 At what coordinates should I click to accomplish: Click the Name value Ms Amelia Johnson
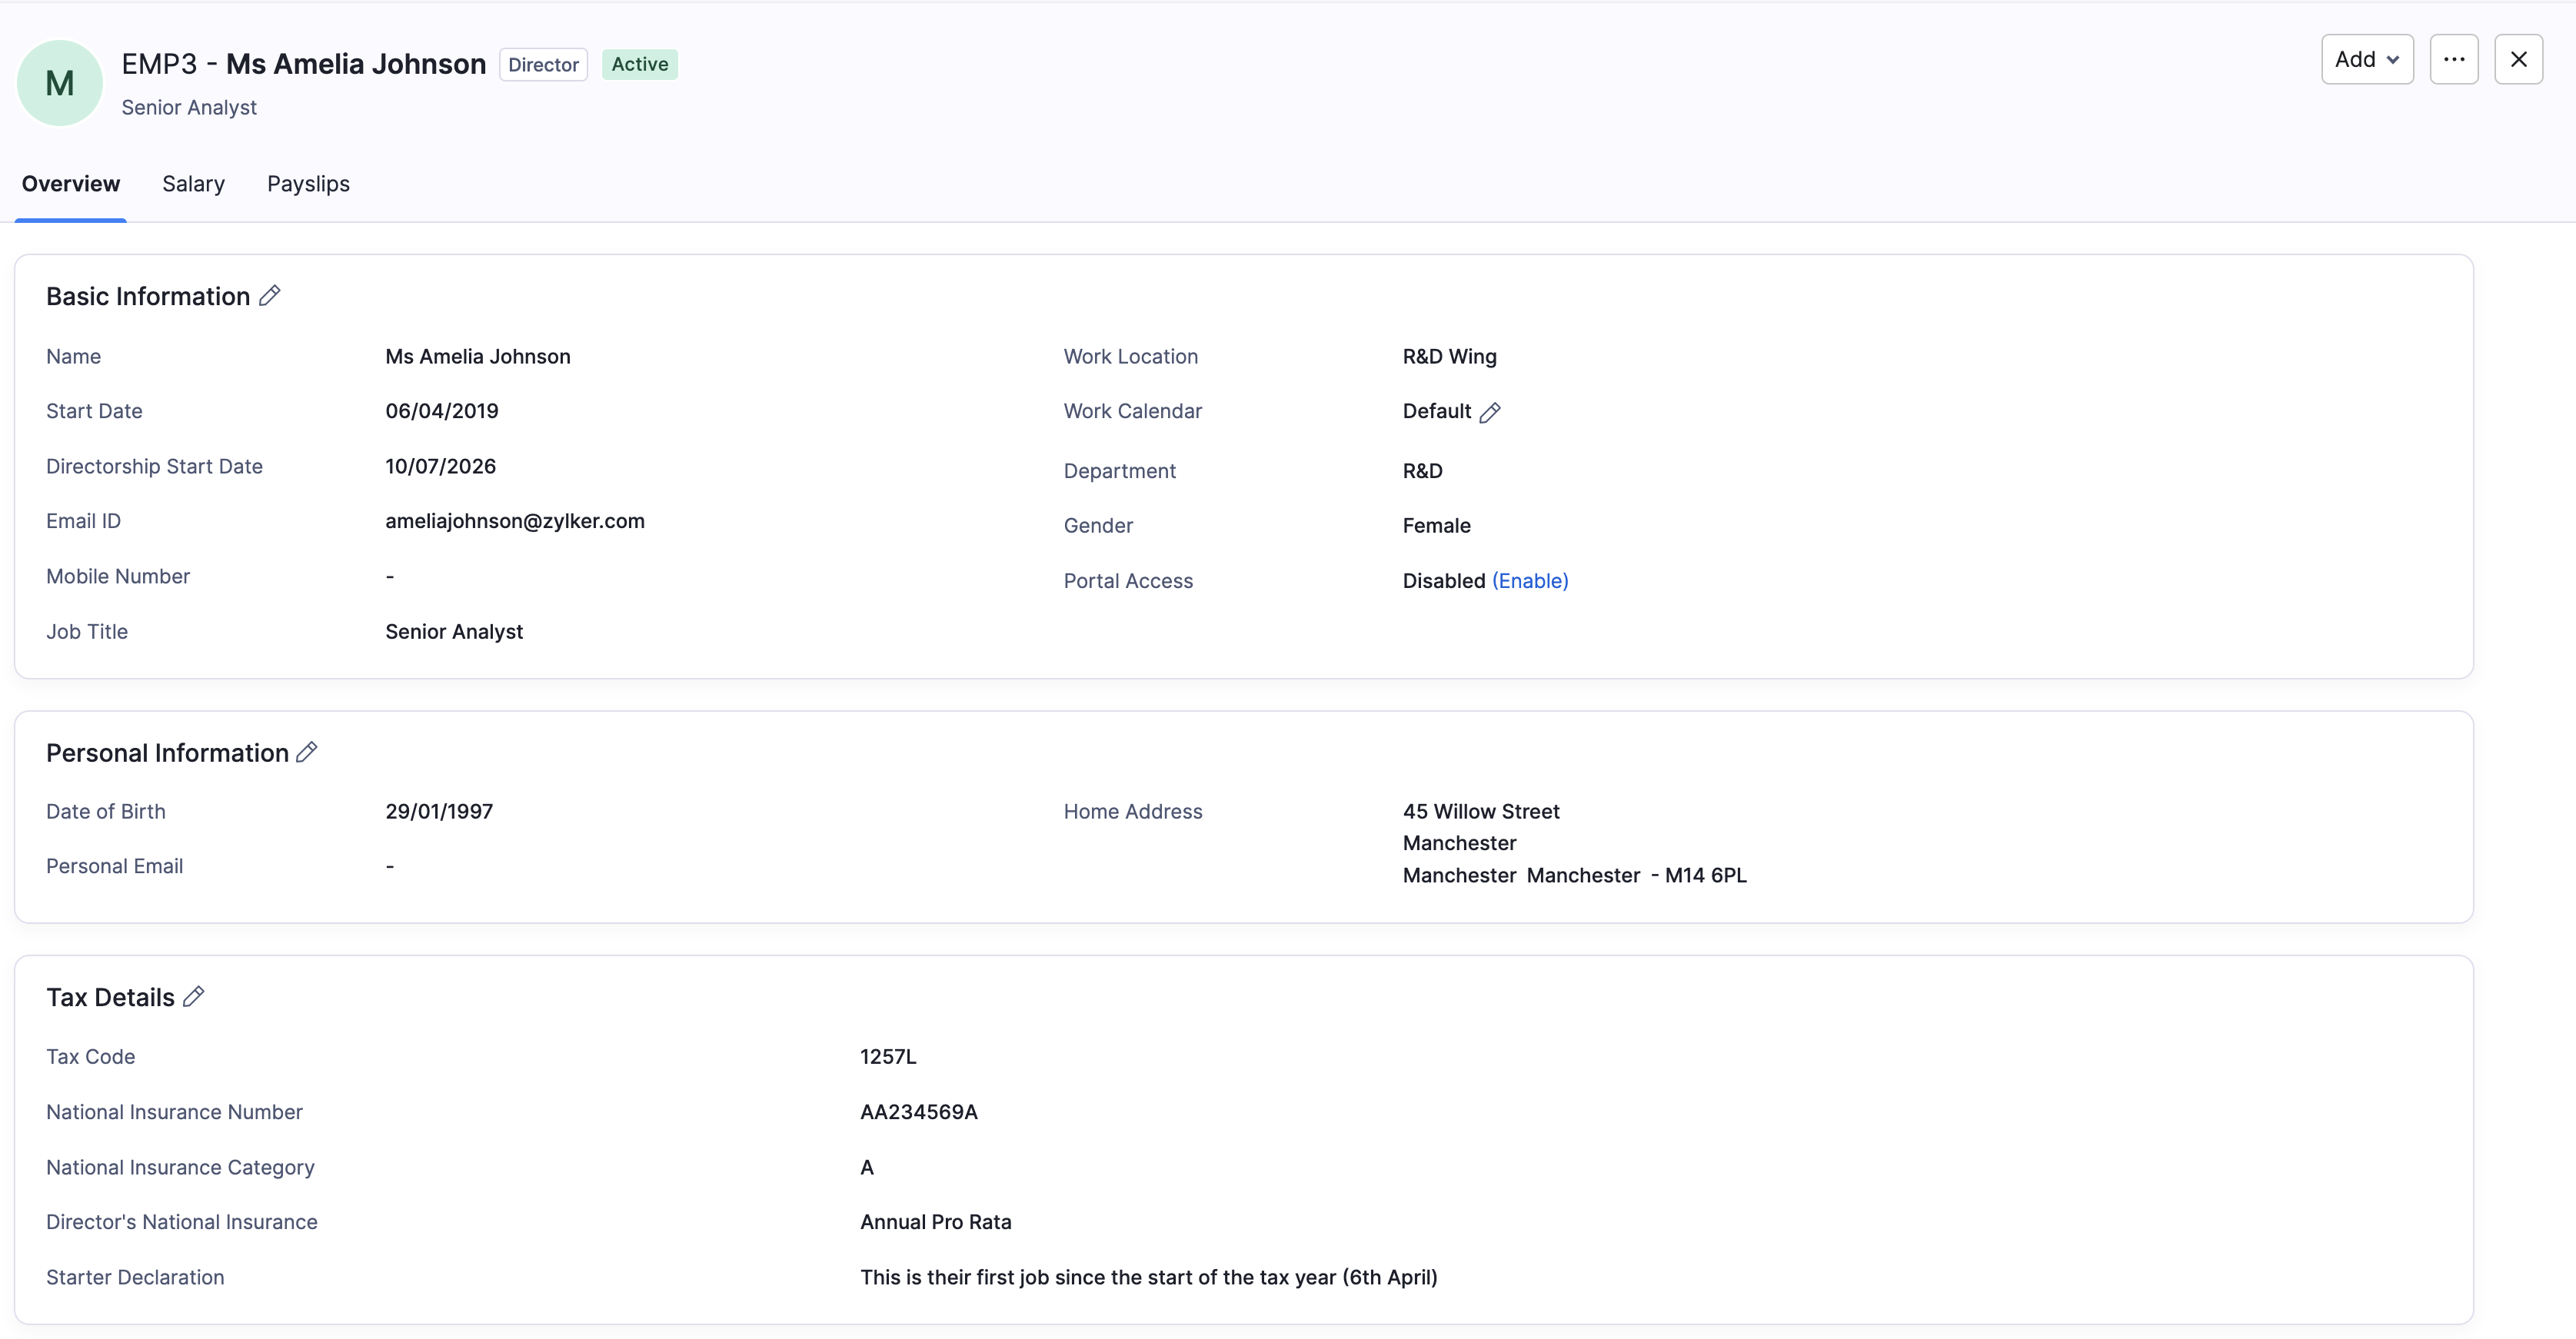478,357
